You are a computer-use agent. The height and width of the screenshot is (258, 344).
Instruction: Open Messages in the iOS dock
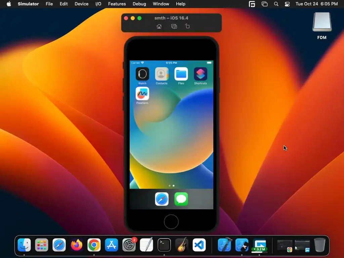coord(181,199)
